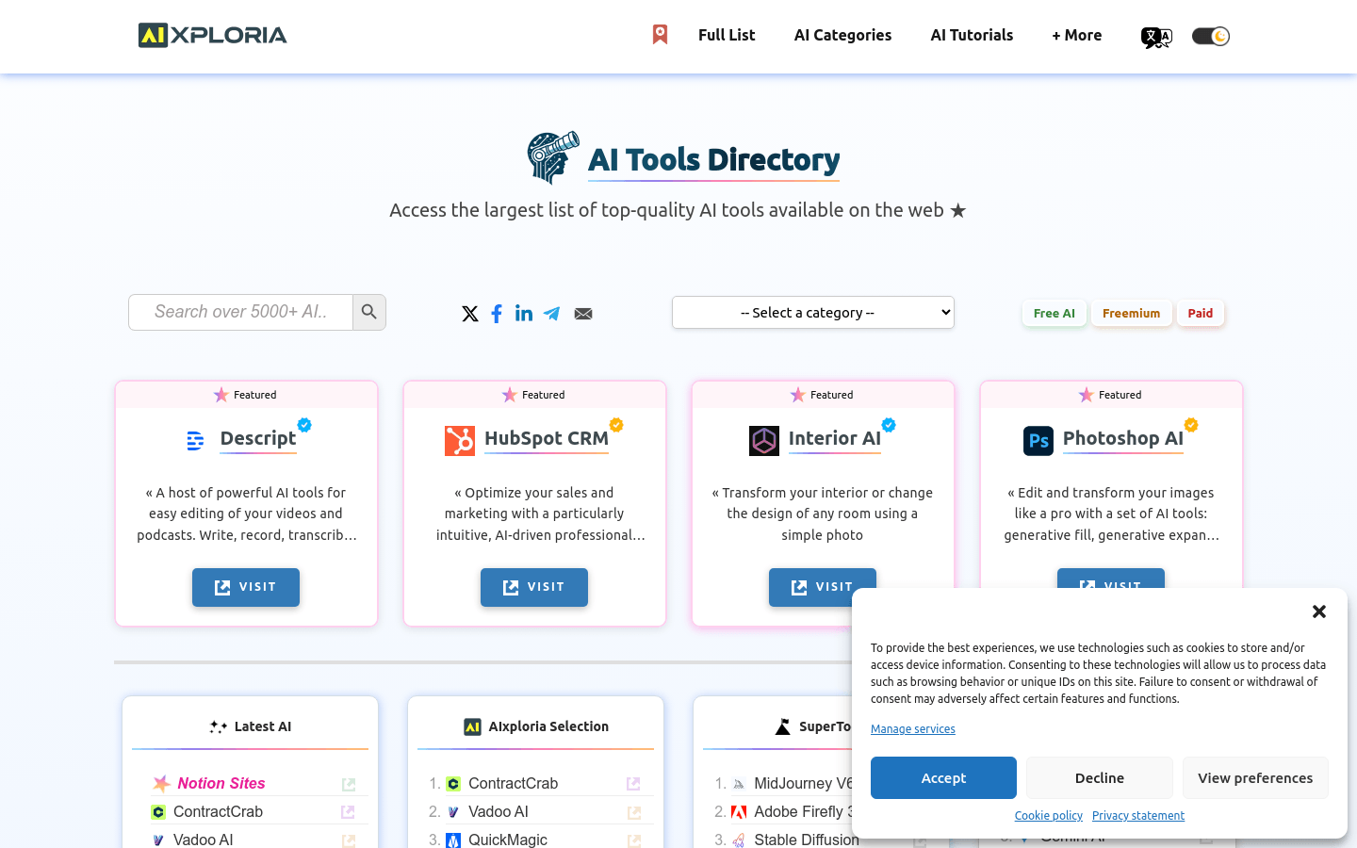This screenshot has height=848, width=1357.
Task: View cookie preferences
Action: tap(1255, 778)
